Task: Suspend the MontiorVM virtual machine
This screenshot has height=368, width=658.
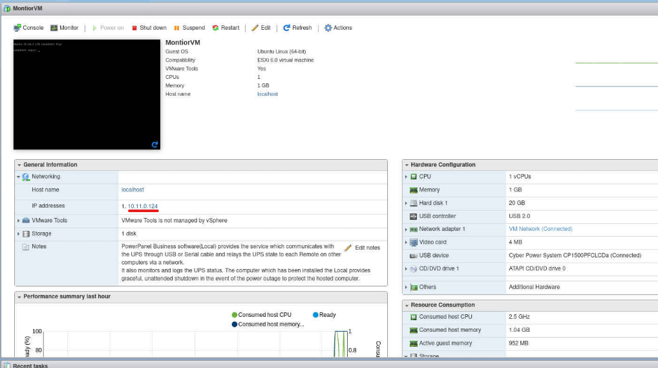Action: [x=189, y=28]
